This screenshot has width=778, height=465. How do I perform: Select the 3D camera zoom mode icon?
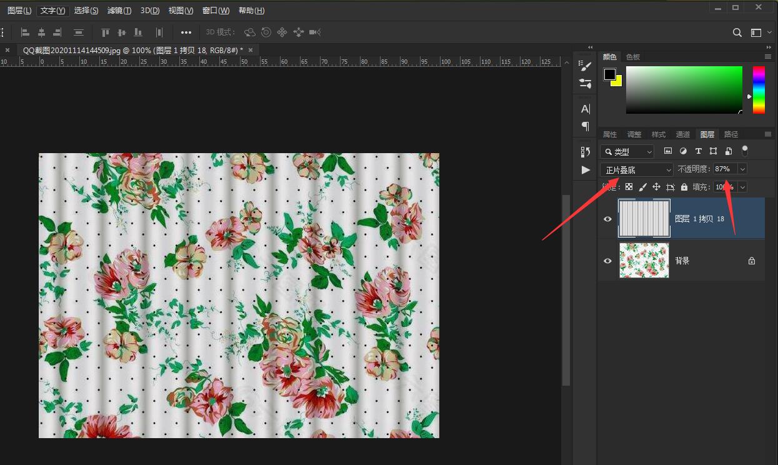[x=314, y=32]
